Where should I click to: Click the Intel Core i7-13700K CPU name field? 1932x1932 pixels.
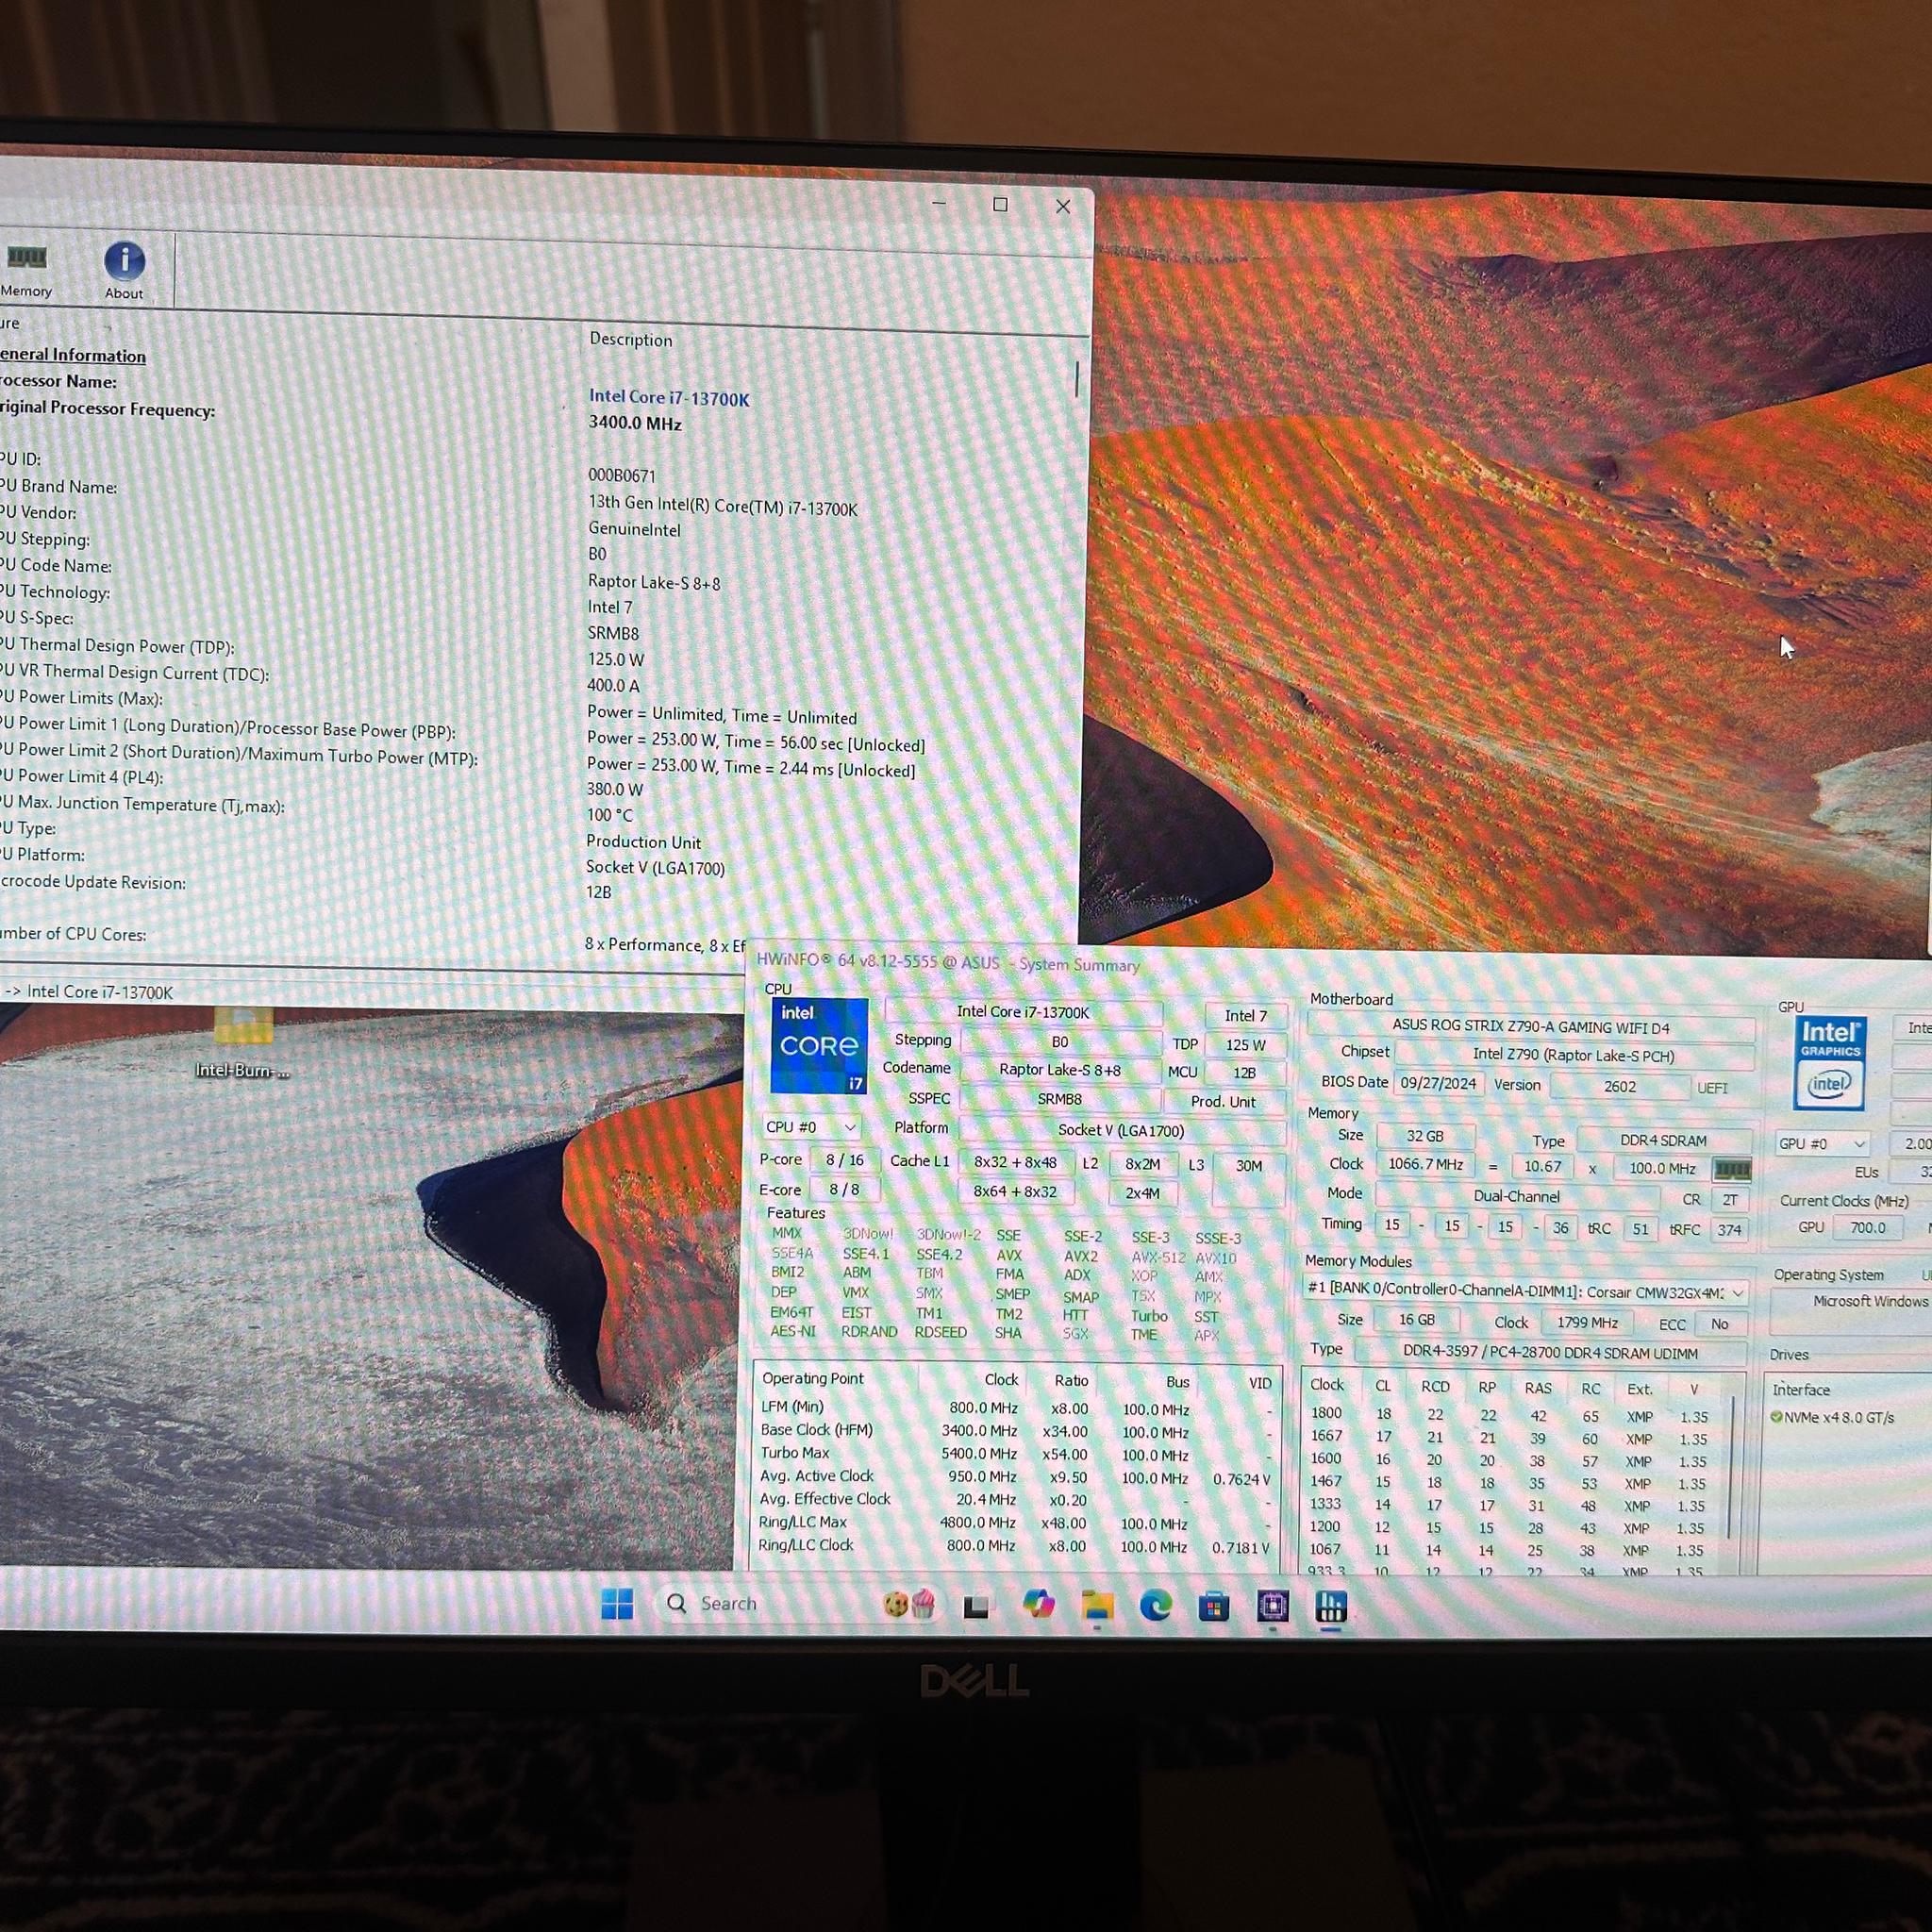click(1023, 1012)
